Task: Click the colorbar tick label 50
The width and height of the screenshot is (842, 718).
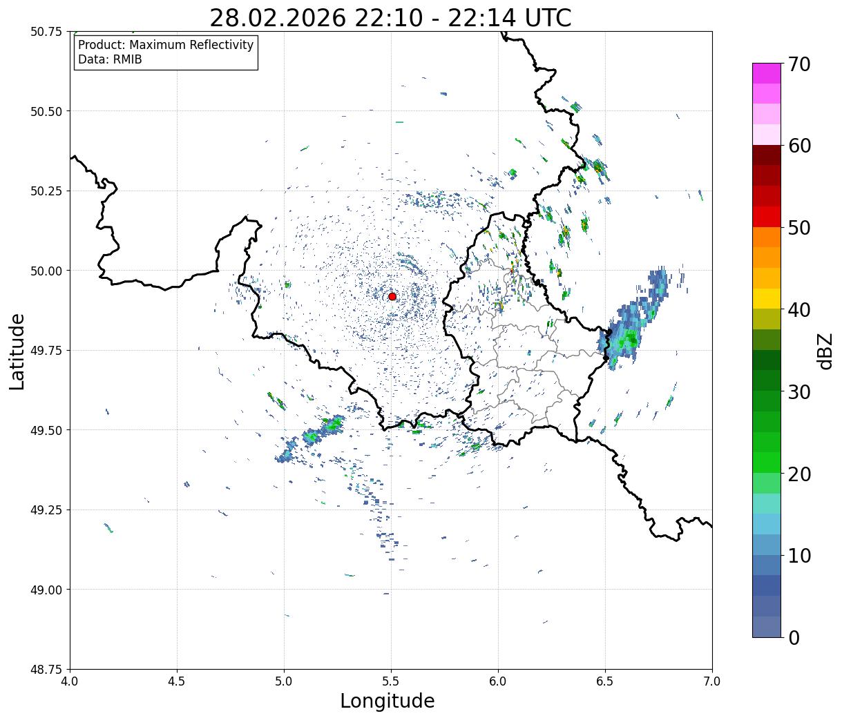Action: 799,228
